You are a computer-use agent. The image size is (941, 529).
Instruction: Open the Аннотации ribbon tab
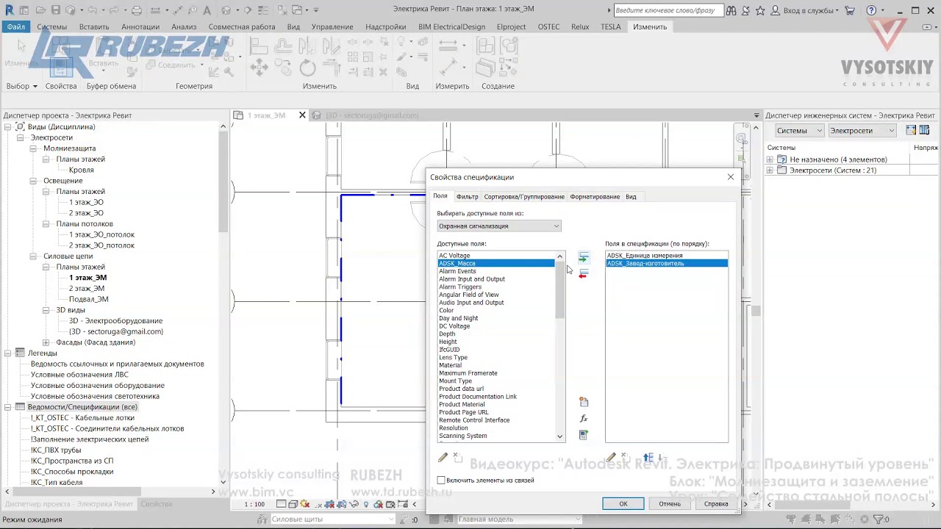point(140,26)
